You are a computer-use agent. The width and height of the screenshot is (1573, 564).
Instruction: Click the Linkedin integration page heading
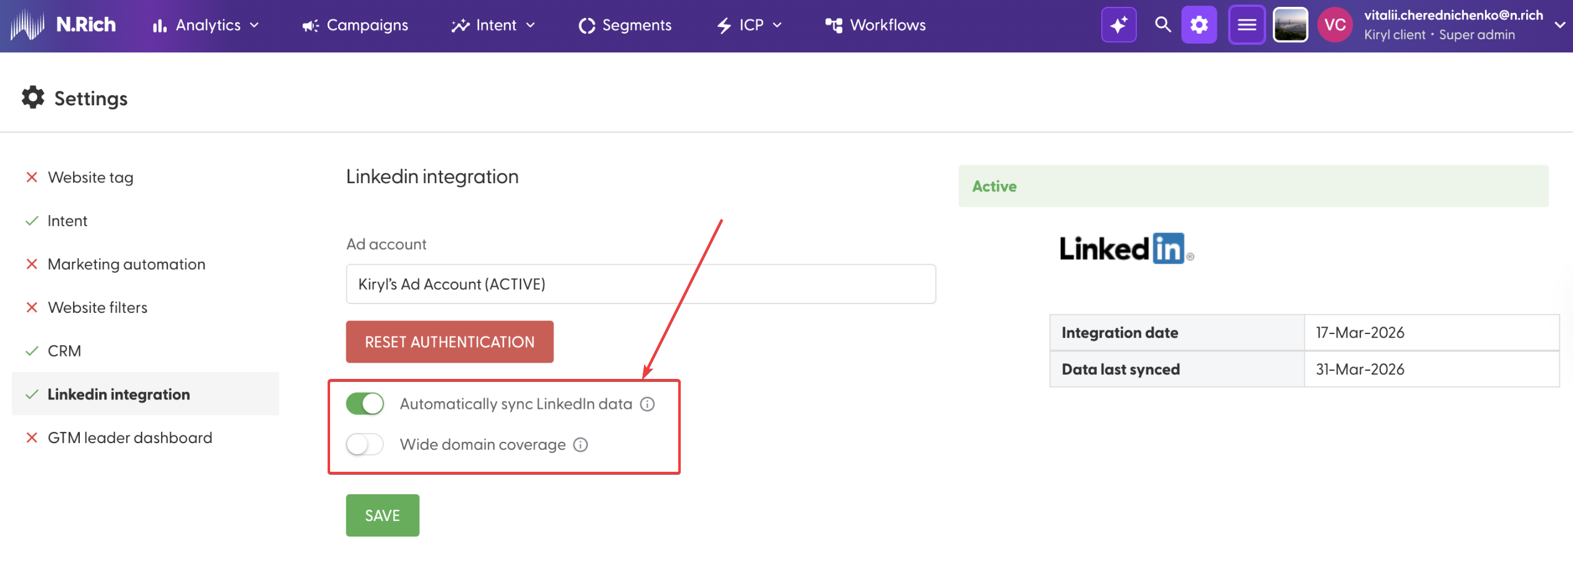pyautogui.click(x=432, y=177)
